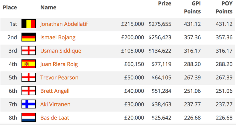The width and height of the screenshot is (236, 125).
Task: Click the England flag beside Brett Angell
Action: [x=28, y=91]
